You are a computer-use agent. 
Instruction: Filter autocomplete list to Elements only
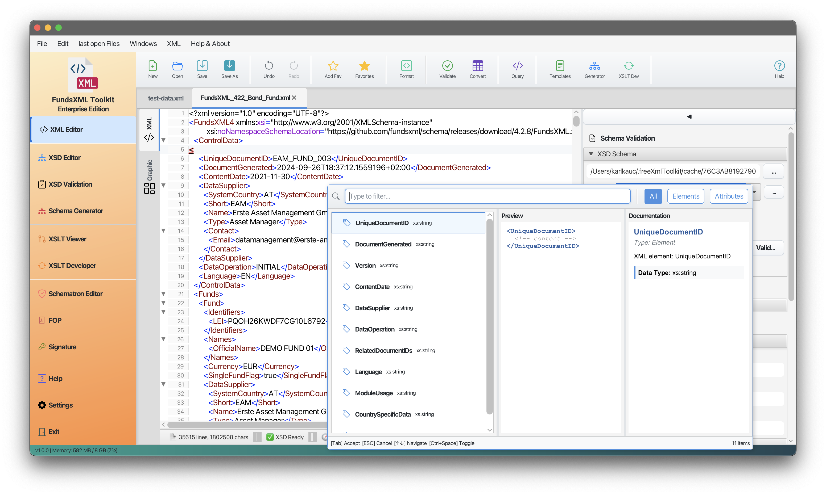tap(685, 196)
